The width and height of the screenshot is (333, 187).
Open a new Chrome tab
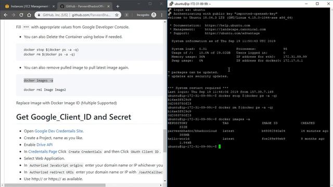[118, 6]
